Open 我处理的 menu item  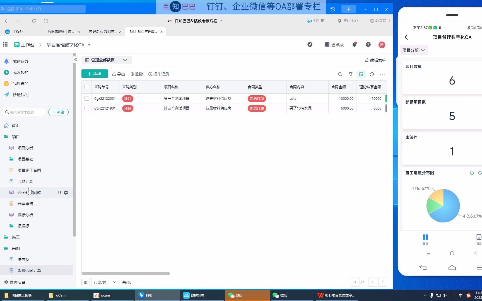pos(20,84)
